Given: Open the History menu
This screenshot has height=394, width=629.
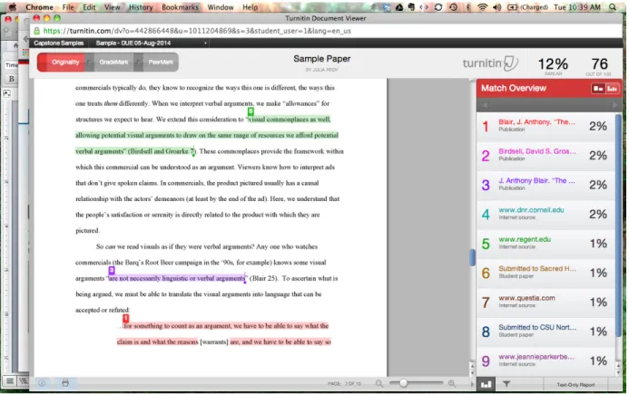Looking at the screenshot, I should 141,7.
